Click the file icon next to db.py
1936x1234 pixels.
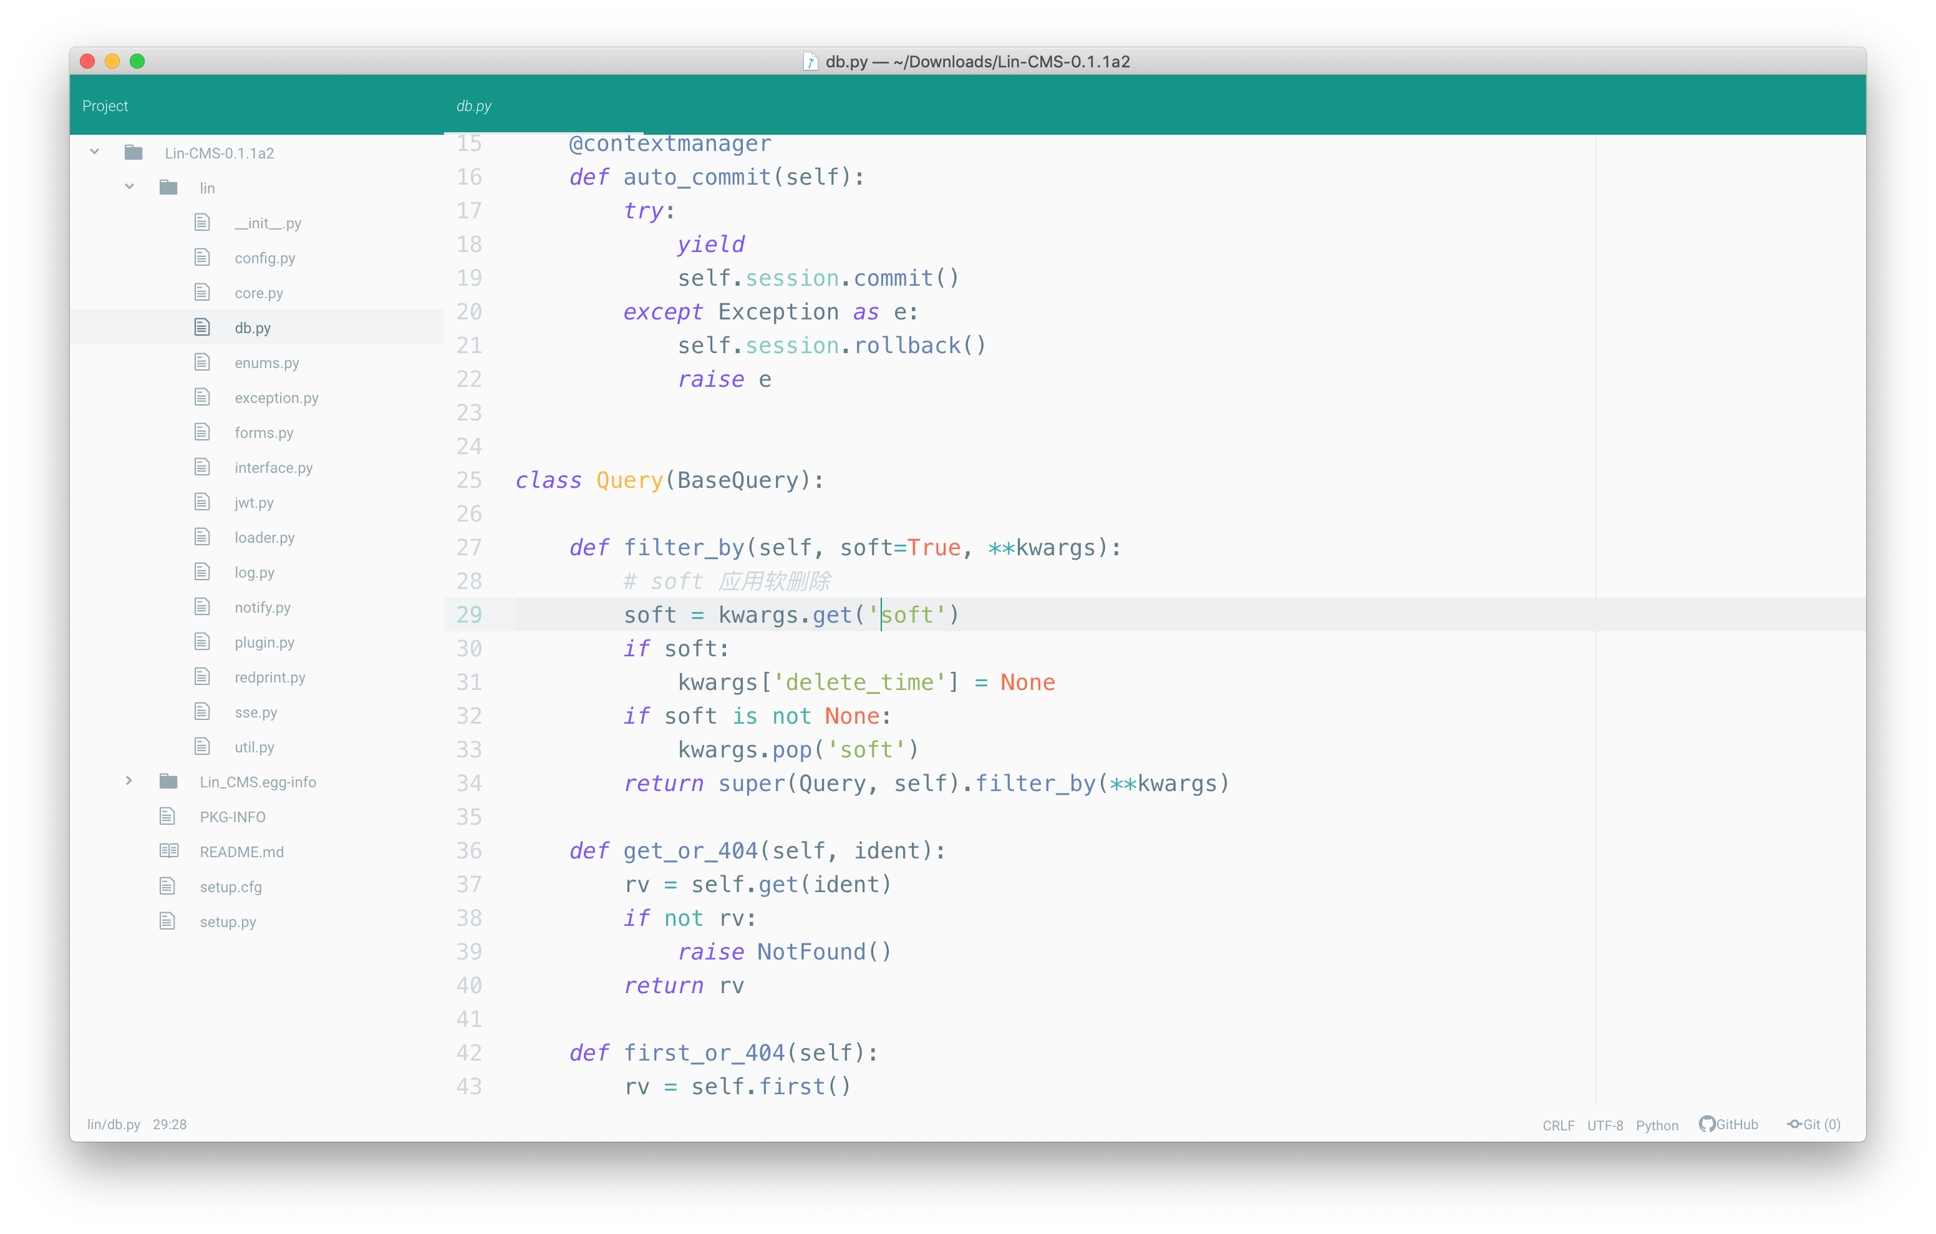(201, 327)
